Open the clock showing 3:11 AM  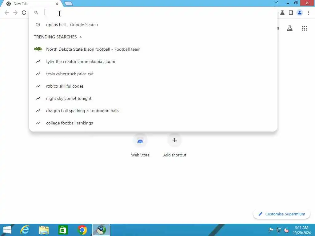pos(301,230)
